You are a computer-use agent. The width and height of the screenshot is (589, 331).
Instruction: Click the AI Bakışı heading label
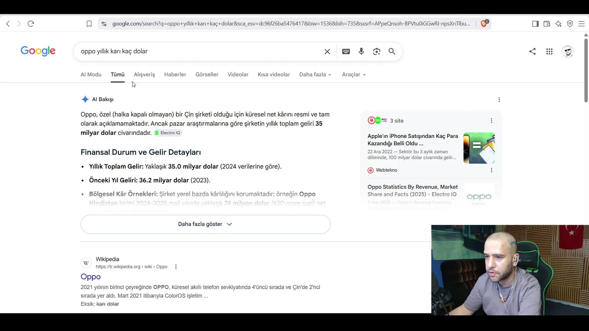[103, 100]
